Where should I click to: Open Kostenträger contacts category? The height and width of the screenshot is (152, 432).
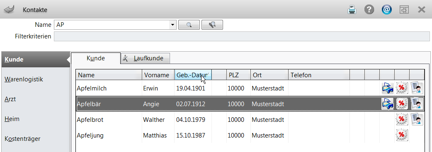tap(22, 138)
